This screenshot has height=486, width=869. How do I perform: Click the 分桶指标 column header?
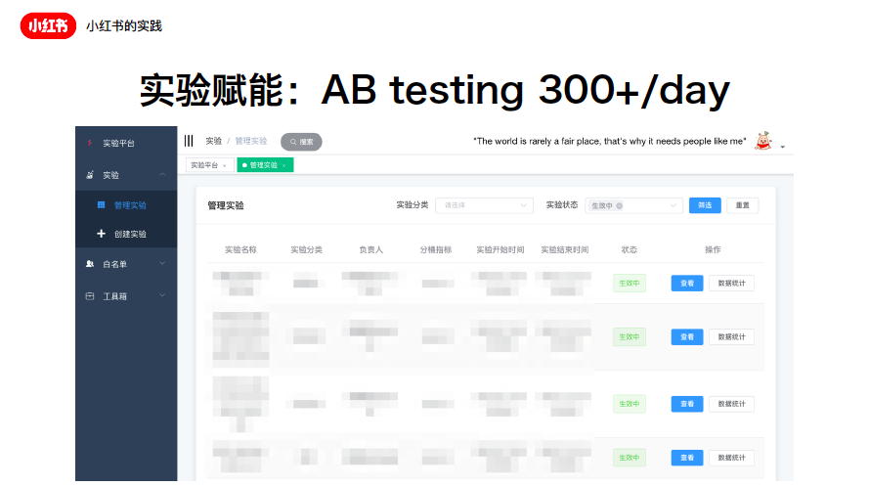pos(436,250)
